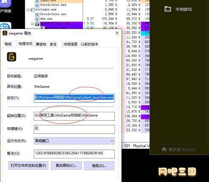Select fontdrvhost.exe row under winlogon.exe
Viewport: 209px width, 182px height.
(53, 14)
